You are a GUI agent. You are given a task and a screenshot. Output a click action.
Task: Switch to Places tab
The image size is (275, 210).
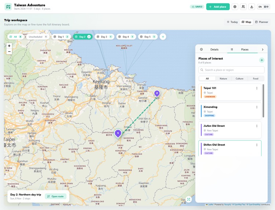242,49
